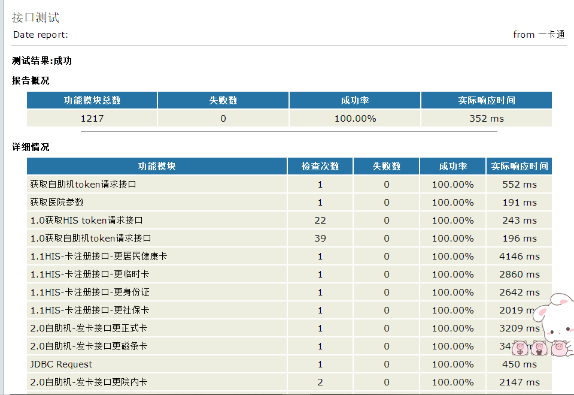Screen dimensions: 574x395
Task: Toggle the 中 Chinese/English pig icon
Action: [x=520, y=348]
